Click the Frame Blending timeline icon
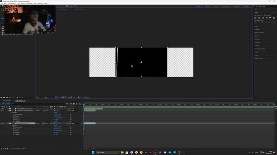This screenshot has height=155, width=277. (x=74, y=104)
